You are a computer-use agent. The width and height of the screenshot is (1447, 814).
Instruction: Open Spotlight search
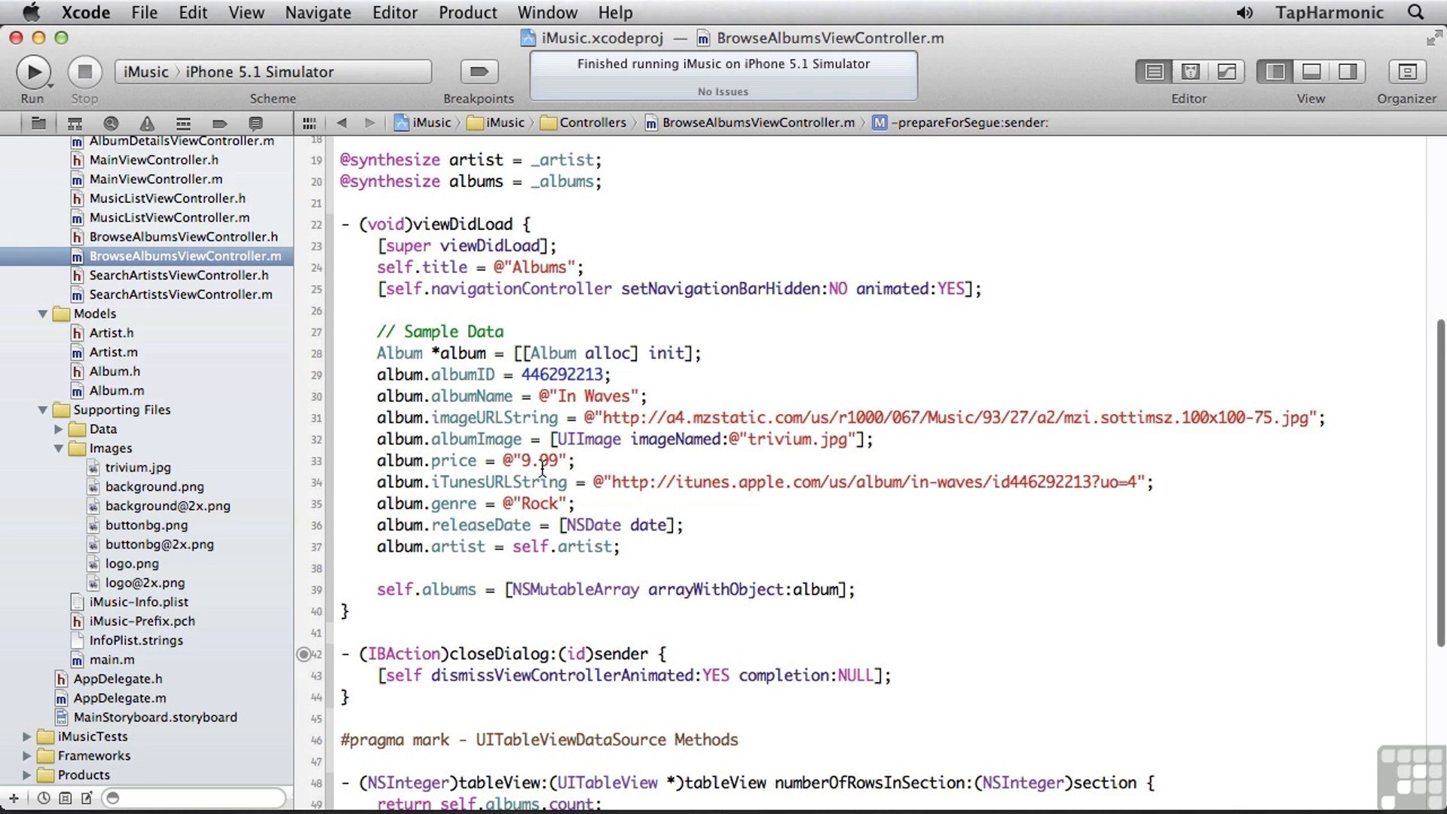point(1416,13)
